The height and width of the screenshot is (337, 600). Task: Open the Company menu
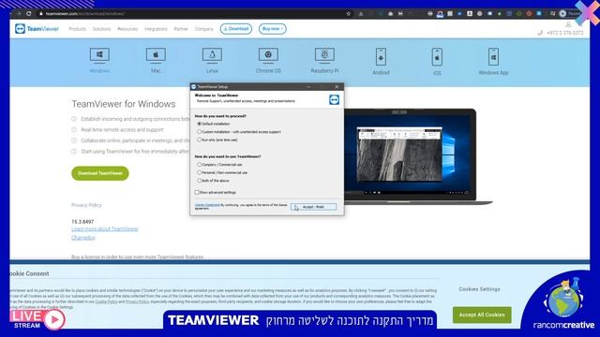204,29
